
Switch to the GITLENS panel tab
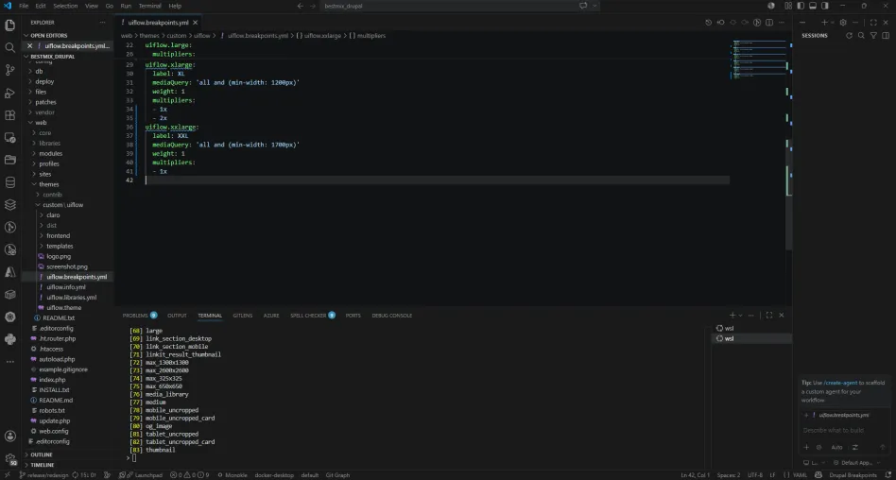click(x=242, y=316)
